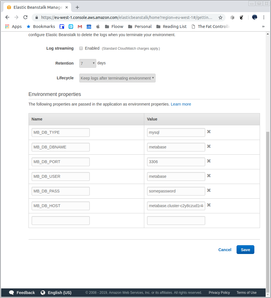Edit the MB_DB_USER name field

pyautogui.click(x=61, y=176)
